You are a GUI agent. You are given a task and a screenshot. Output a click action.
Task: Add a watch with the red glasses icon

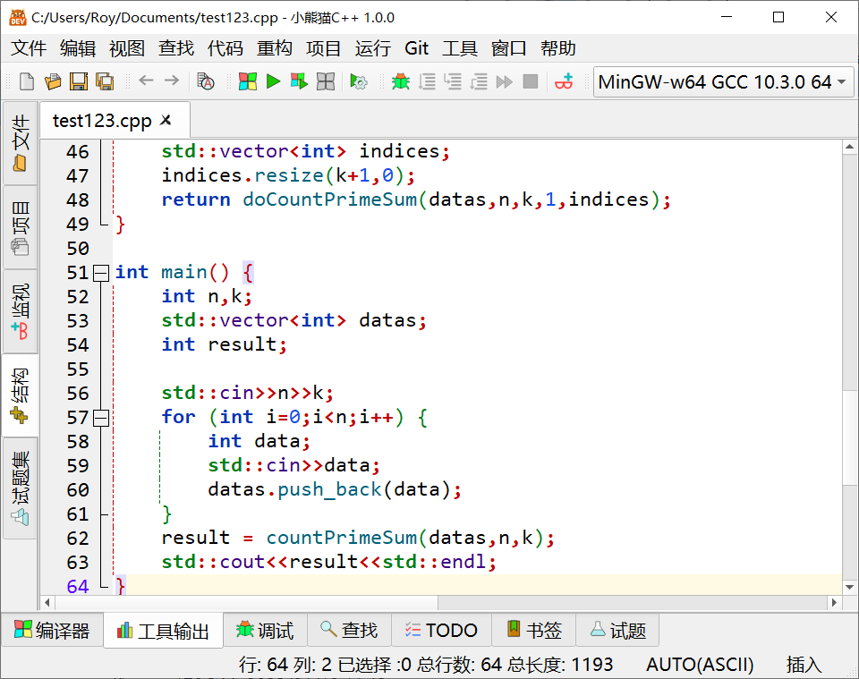tap(564, 81)
